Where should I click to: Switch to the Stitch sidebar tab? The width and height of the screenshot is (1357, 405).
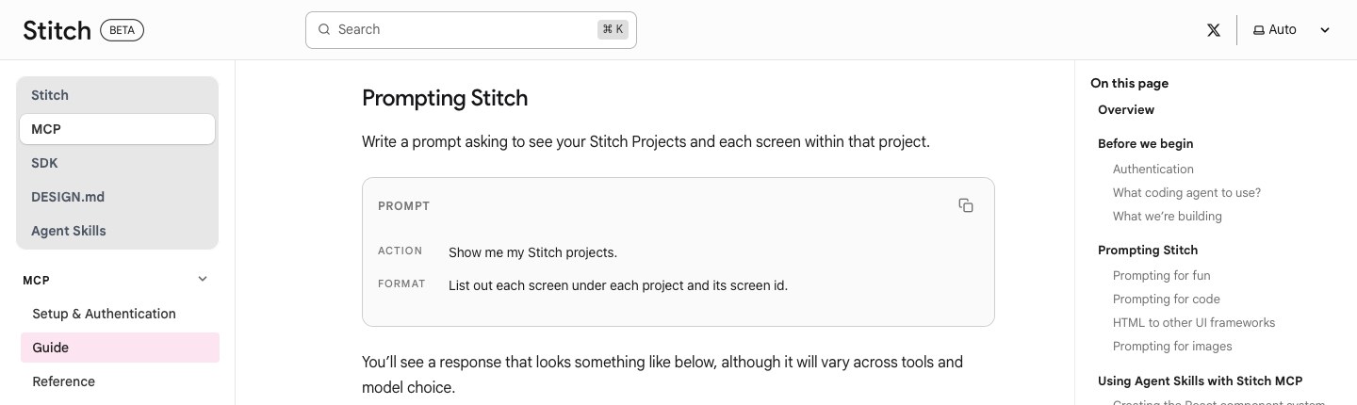[117, 95]
